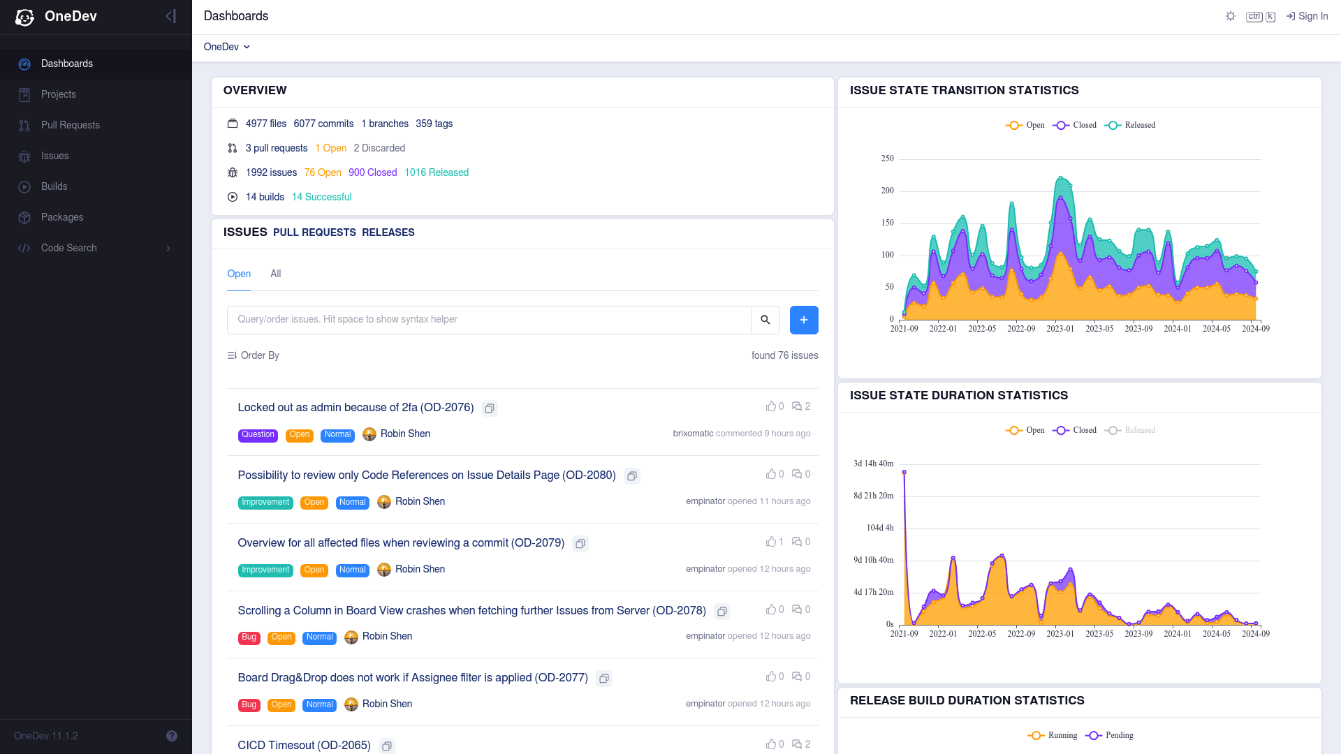Open Packages in the sidebar
The width and height of the screenshot is (1341, 754).
(96, 217)
